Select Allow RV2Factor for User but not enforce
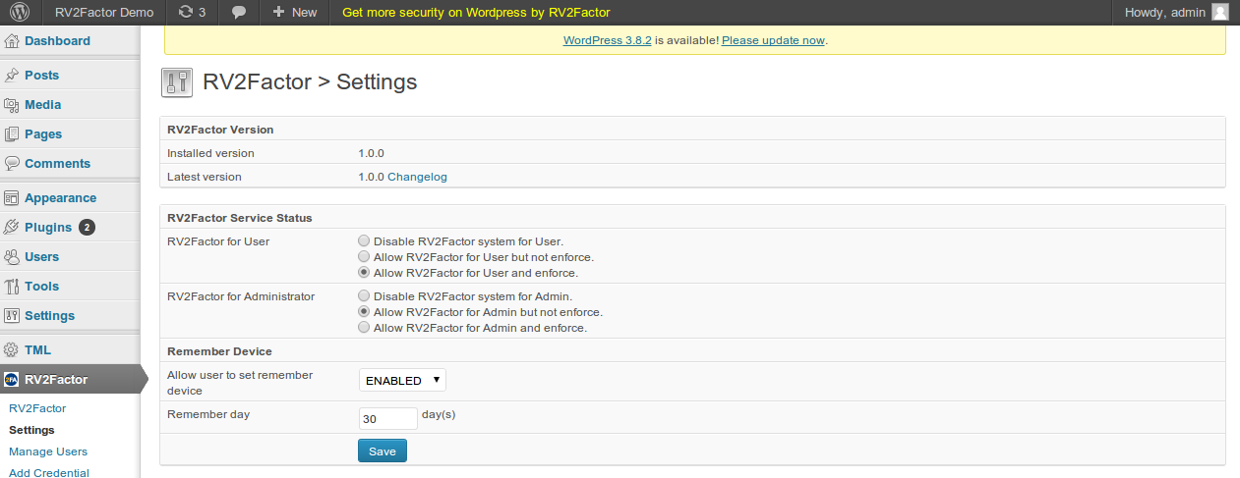This screenshot has width=1240, height=478. 365,256
